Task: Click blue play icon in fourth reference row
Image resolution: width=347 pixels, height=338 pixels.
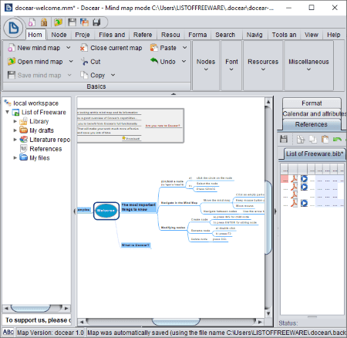Action: [x=304, y=203]
